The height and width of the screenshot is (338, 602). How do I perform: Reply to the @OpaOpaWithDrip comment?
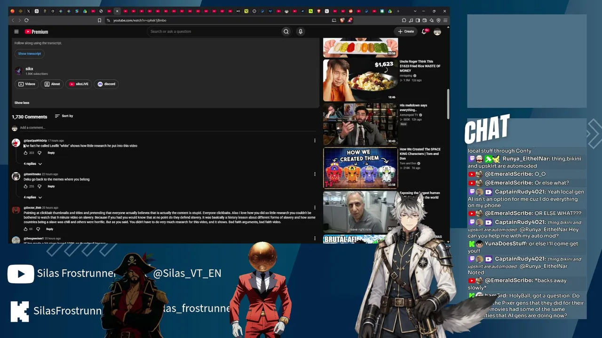coord(51,153)
